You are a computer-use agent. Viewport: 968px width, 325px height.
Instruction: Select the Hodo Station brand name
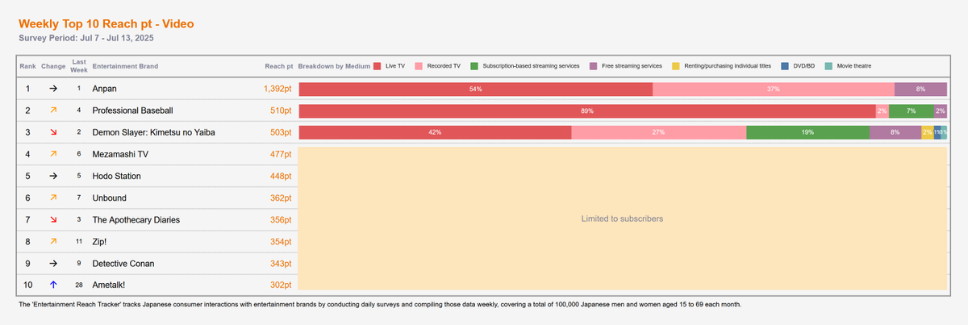[117, 176]
